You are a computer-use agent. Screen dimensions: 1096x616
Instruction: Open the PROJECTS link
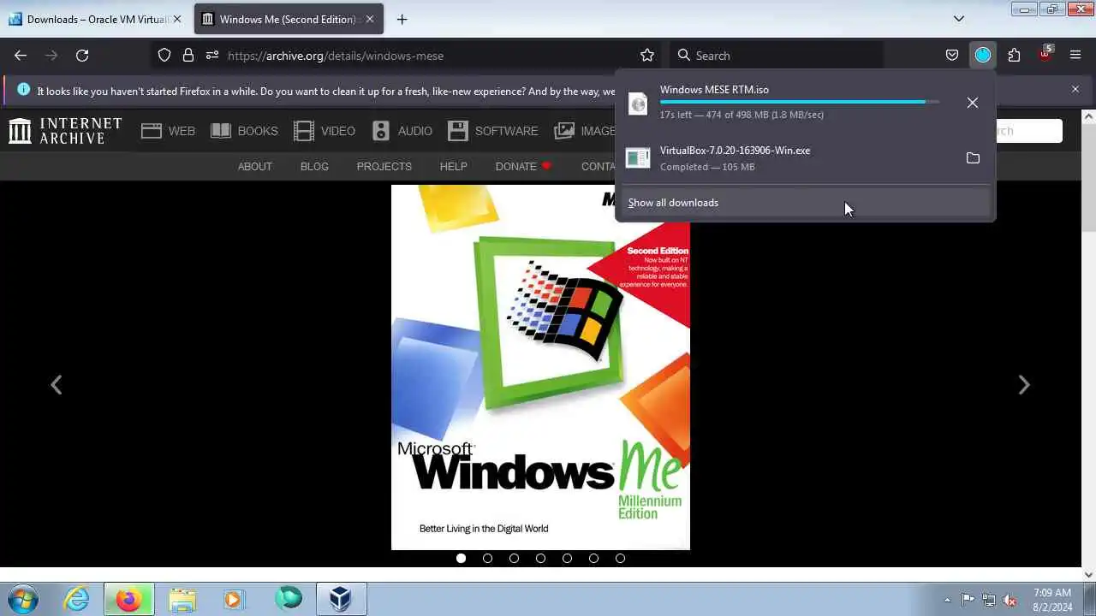pos(384,166)
